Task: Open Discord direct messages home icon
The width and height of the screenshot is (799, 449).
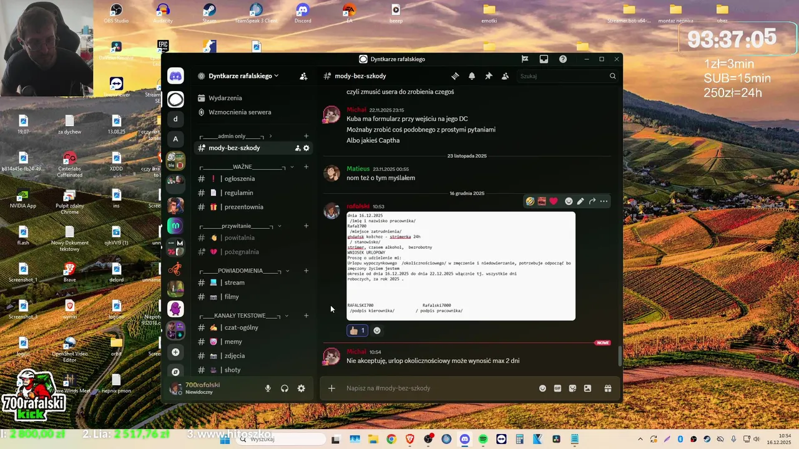Action: click(175, 76)
